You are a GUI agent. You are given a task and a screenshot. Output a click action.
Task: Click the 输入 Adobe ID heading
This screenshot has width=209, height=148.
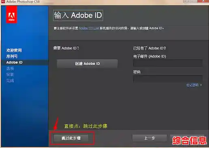(x=78, y=15)
